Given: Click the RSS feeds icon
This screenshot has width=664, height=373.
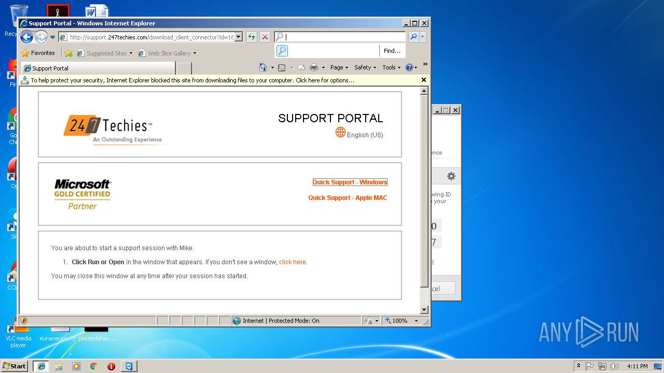Looking at the screenshot, I should coord(282,67).
